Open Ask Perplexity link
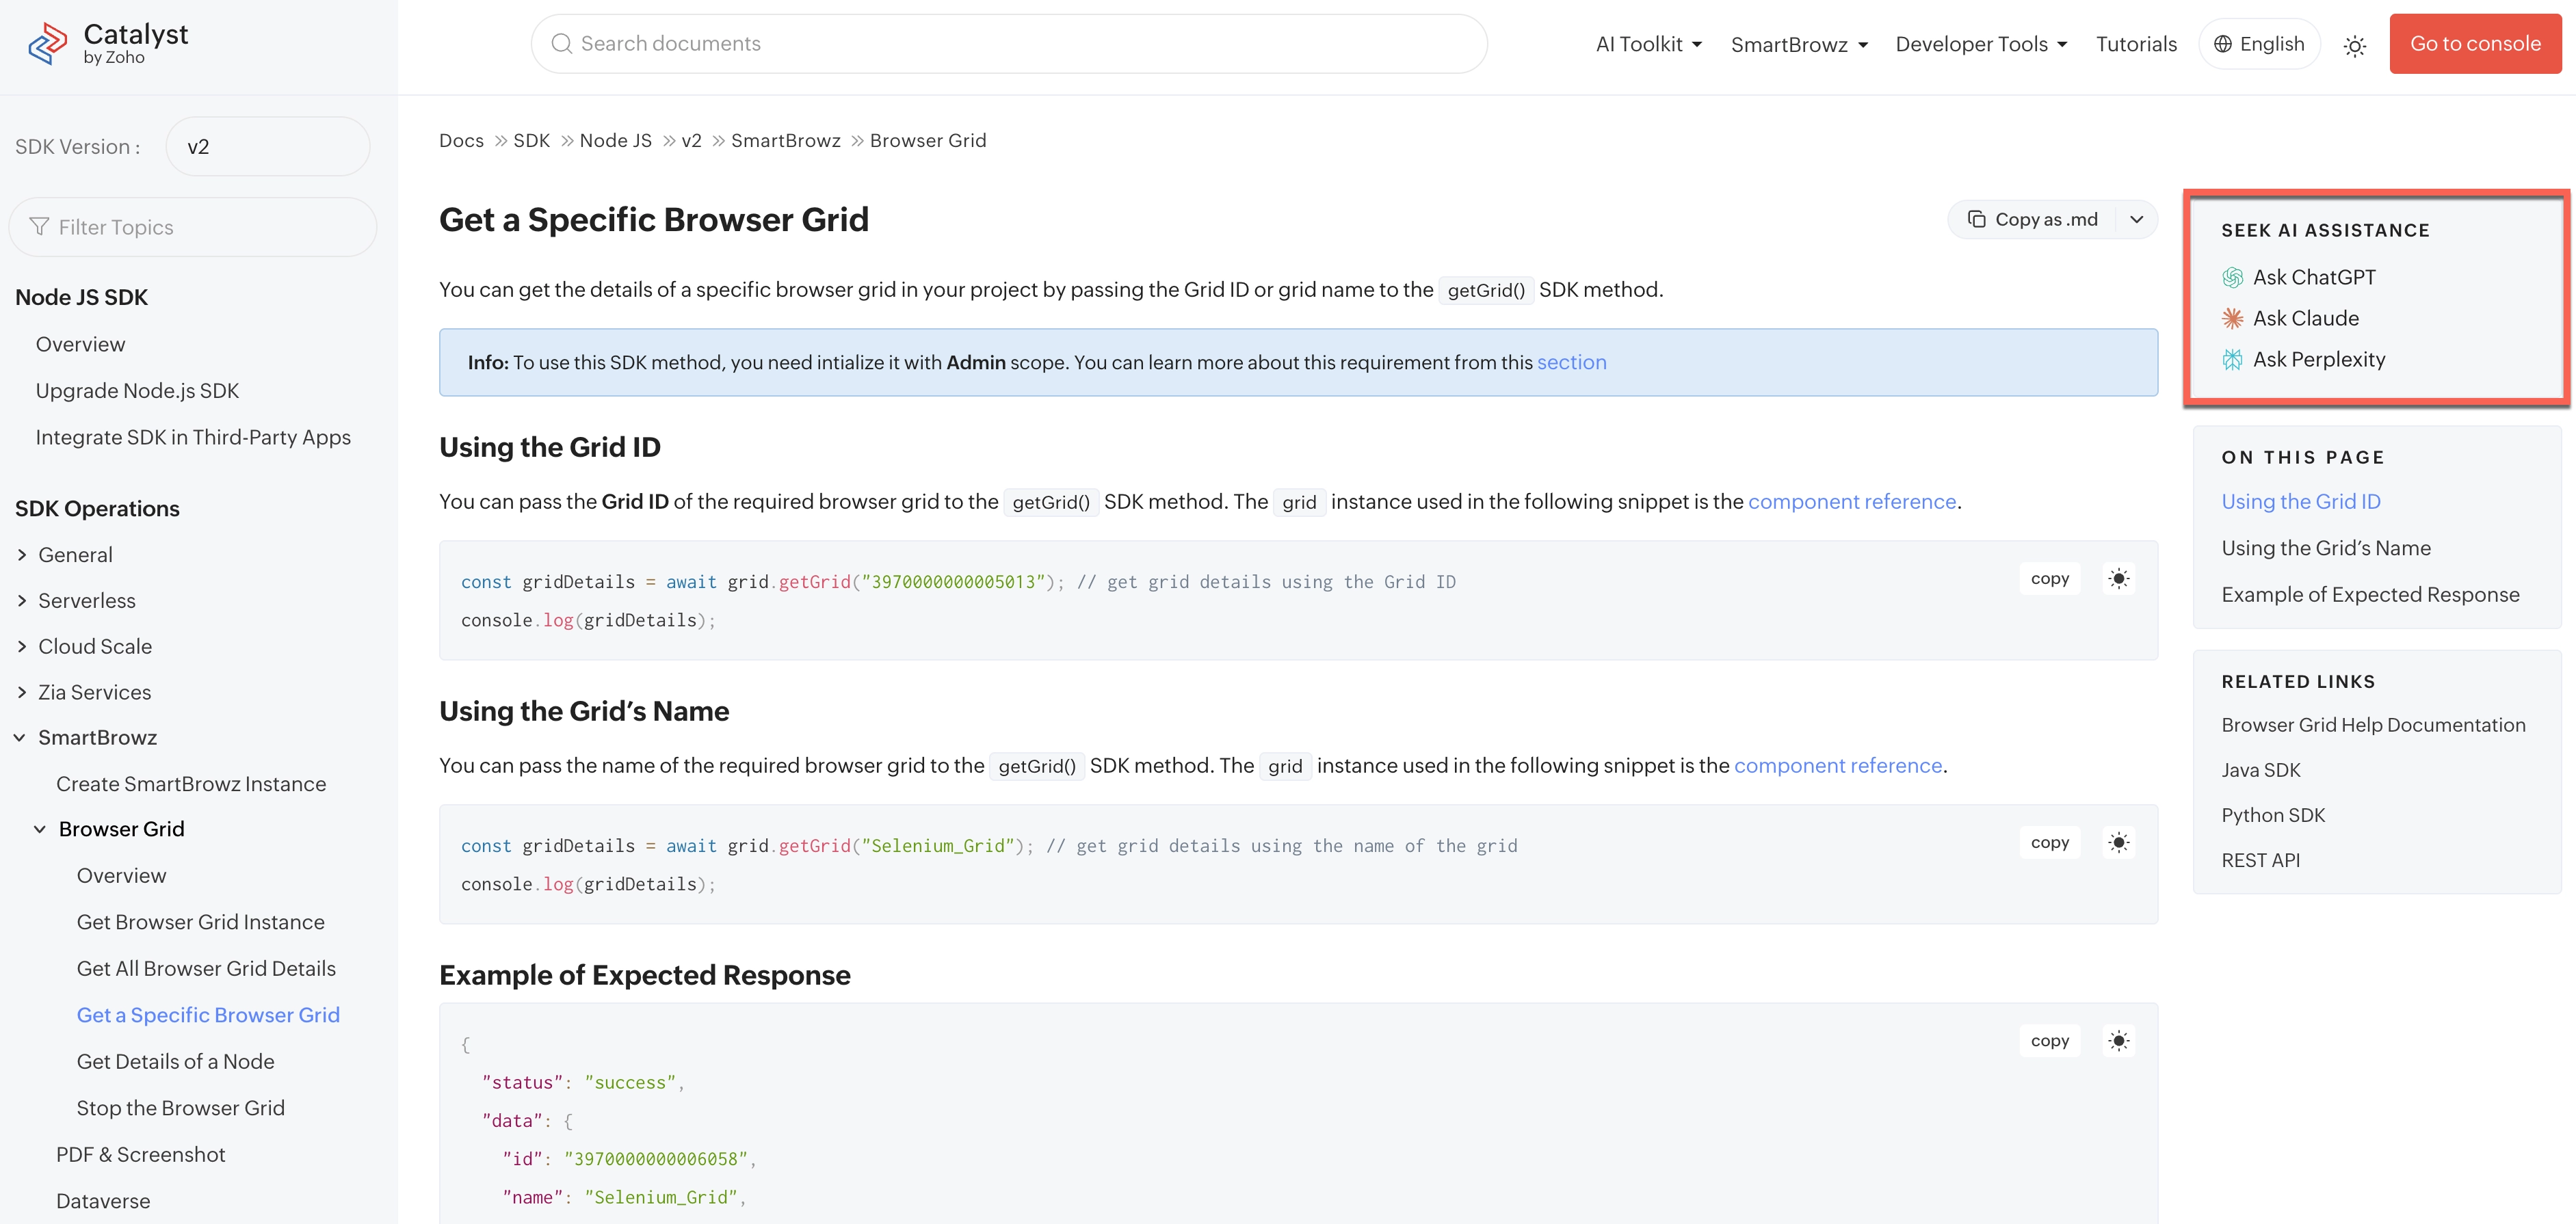Viewport: 2576px width, 1224px height. [2319, 359]
